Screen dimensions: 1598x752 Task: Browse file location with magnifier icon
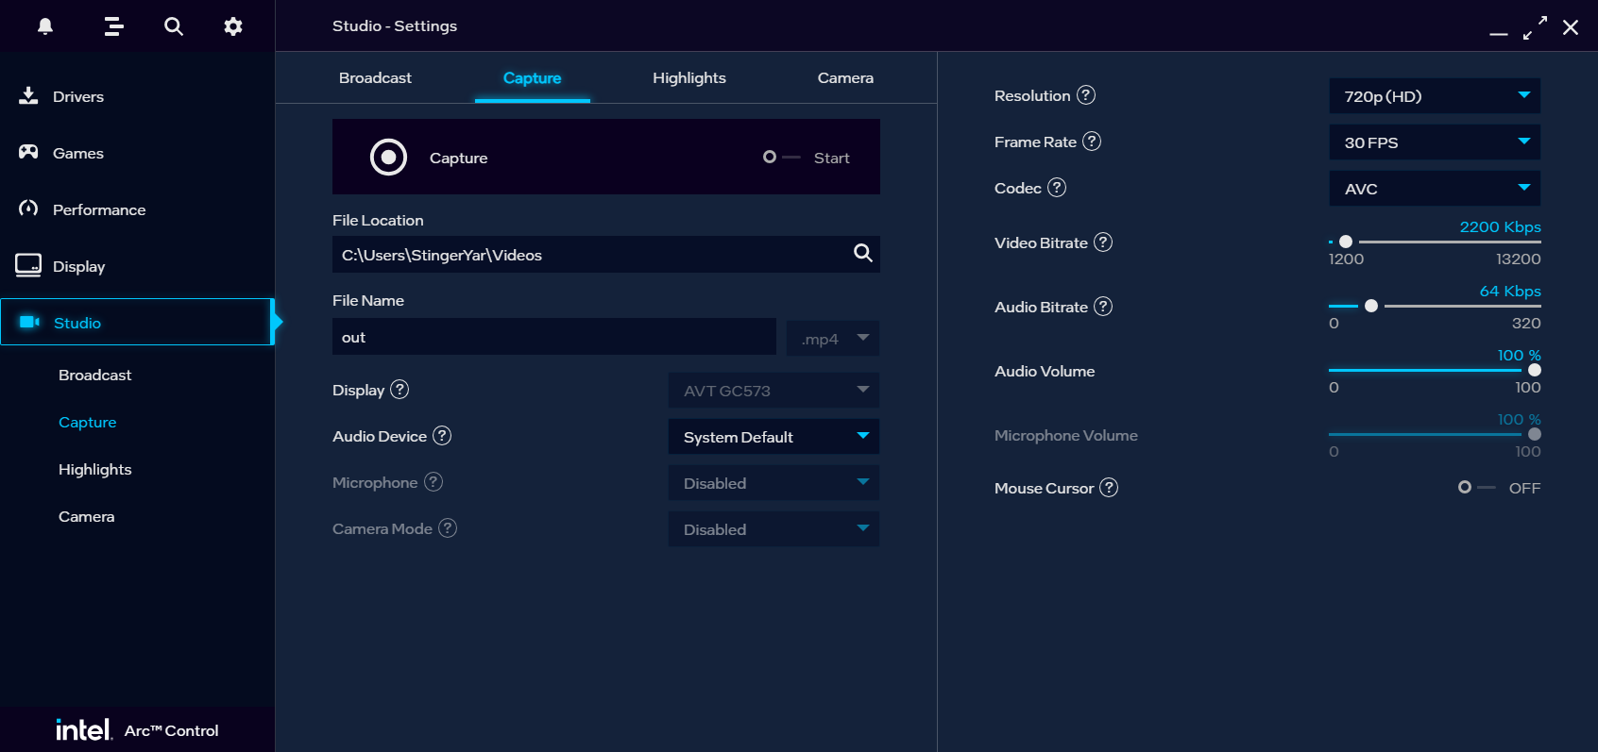[862, 253]
